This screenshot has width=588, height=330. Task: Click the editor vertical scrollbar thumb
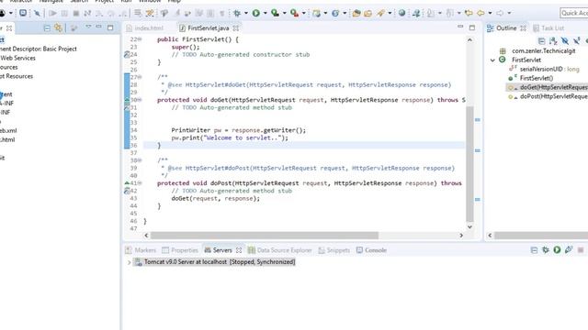tap(469, 164)
